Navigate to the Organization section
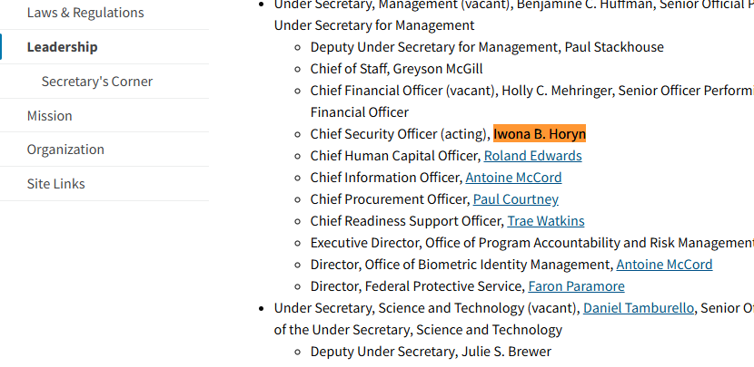The width and height of the screenshot is (754, 367). point(65,150)
